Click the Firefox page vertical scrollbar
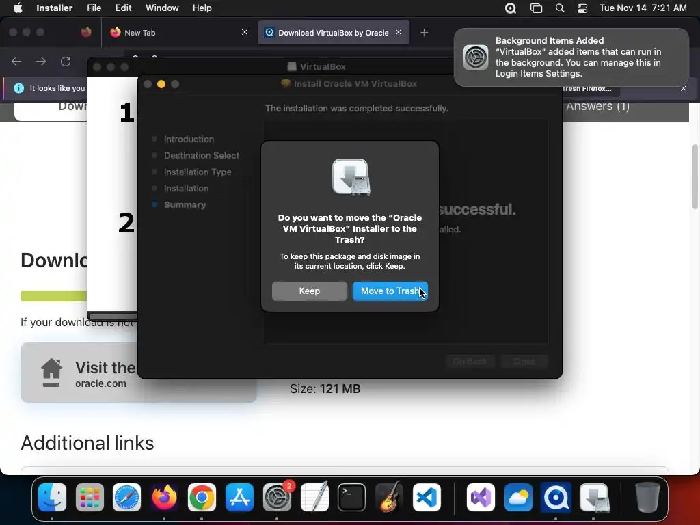Viewport: 700px width, 525px height. [x=695, y=176]
